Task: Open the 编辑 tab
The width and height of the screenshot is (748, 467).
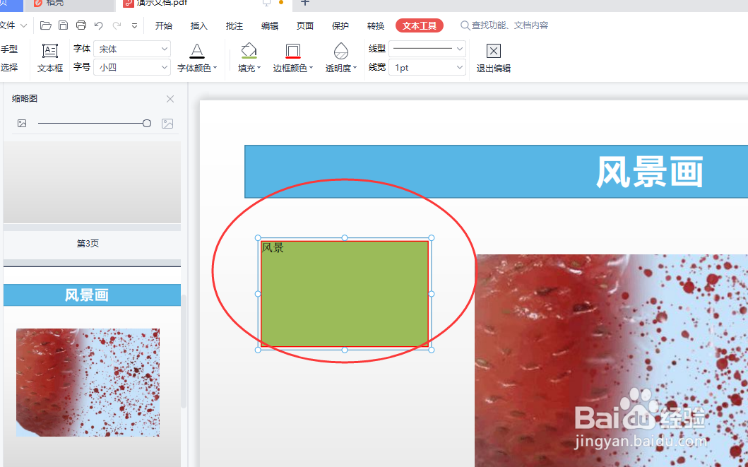Action: click(270, 25)
